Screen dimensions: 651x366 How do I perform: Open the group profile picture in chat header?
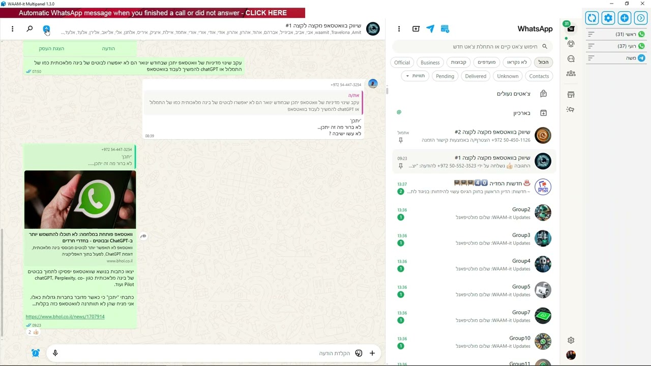tap(373, 28)
